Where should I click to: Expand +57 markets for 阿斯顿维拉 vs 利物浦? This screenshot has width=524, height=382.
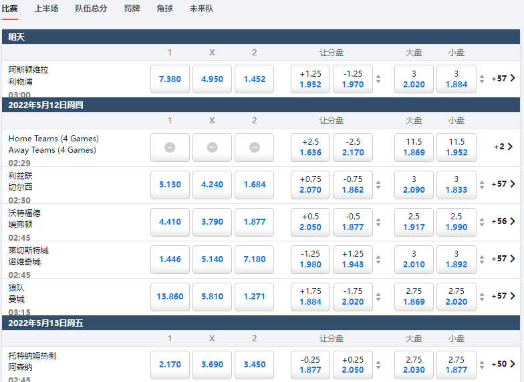click(503, 79)
